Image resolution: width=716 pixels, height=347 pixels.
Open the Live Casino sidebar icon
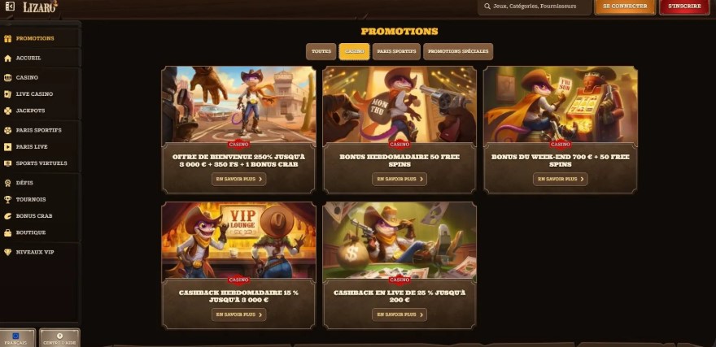coord(8,94)
